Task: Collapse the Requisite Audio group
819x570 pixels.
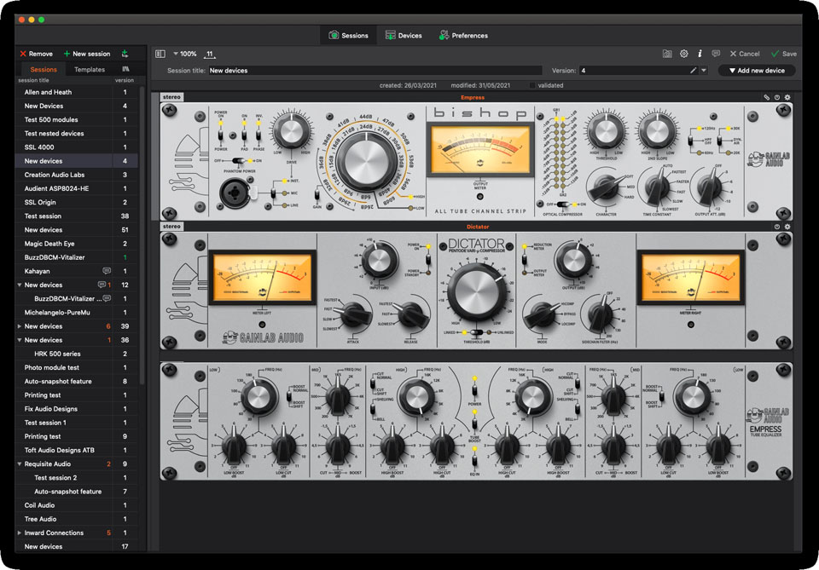Action: [20, 464]
